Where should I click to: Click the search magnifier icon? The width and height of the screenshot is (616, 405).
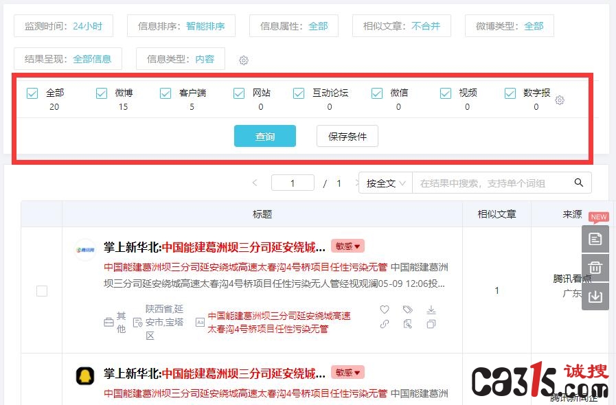point(579,183)
